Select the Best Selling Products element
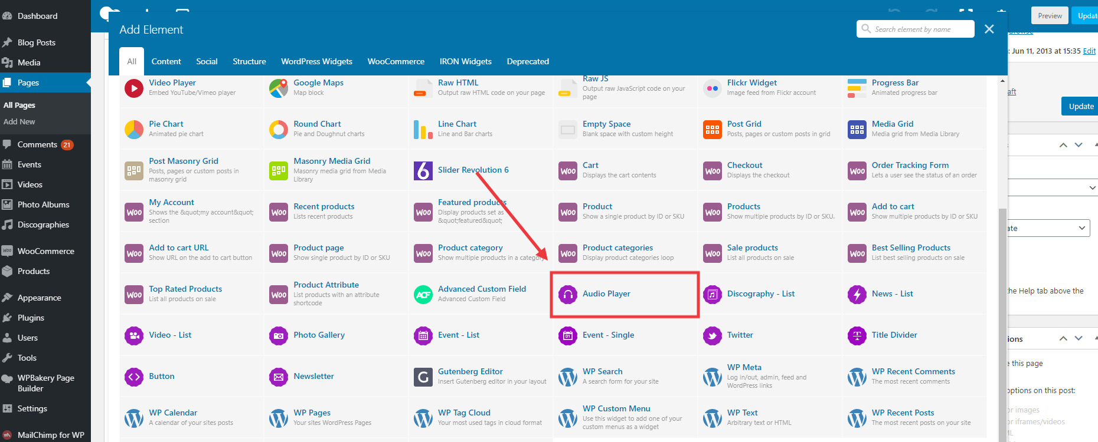The height and width of the screenshot is (442, 1098). [x=916, y=253]
